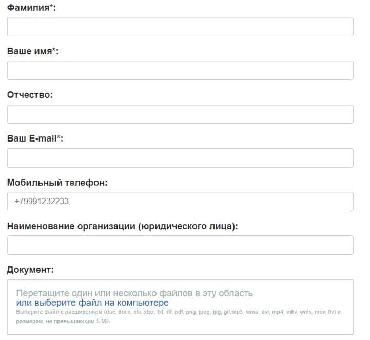
Task: Open the «или выберите файл на компьютере» link
Action: click(x=92, y=303)
